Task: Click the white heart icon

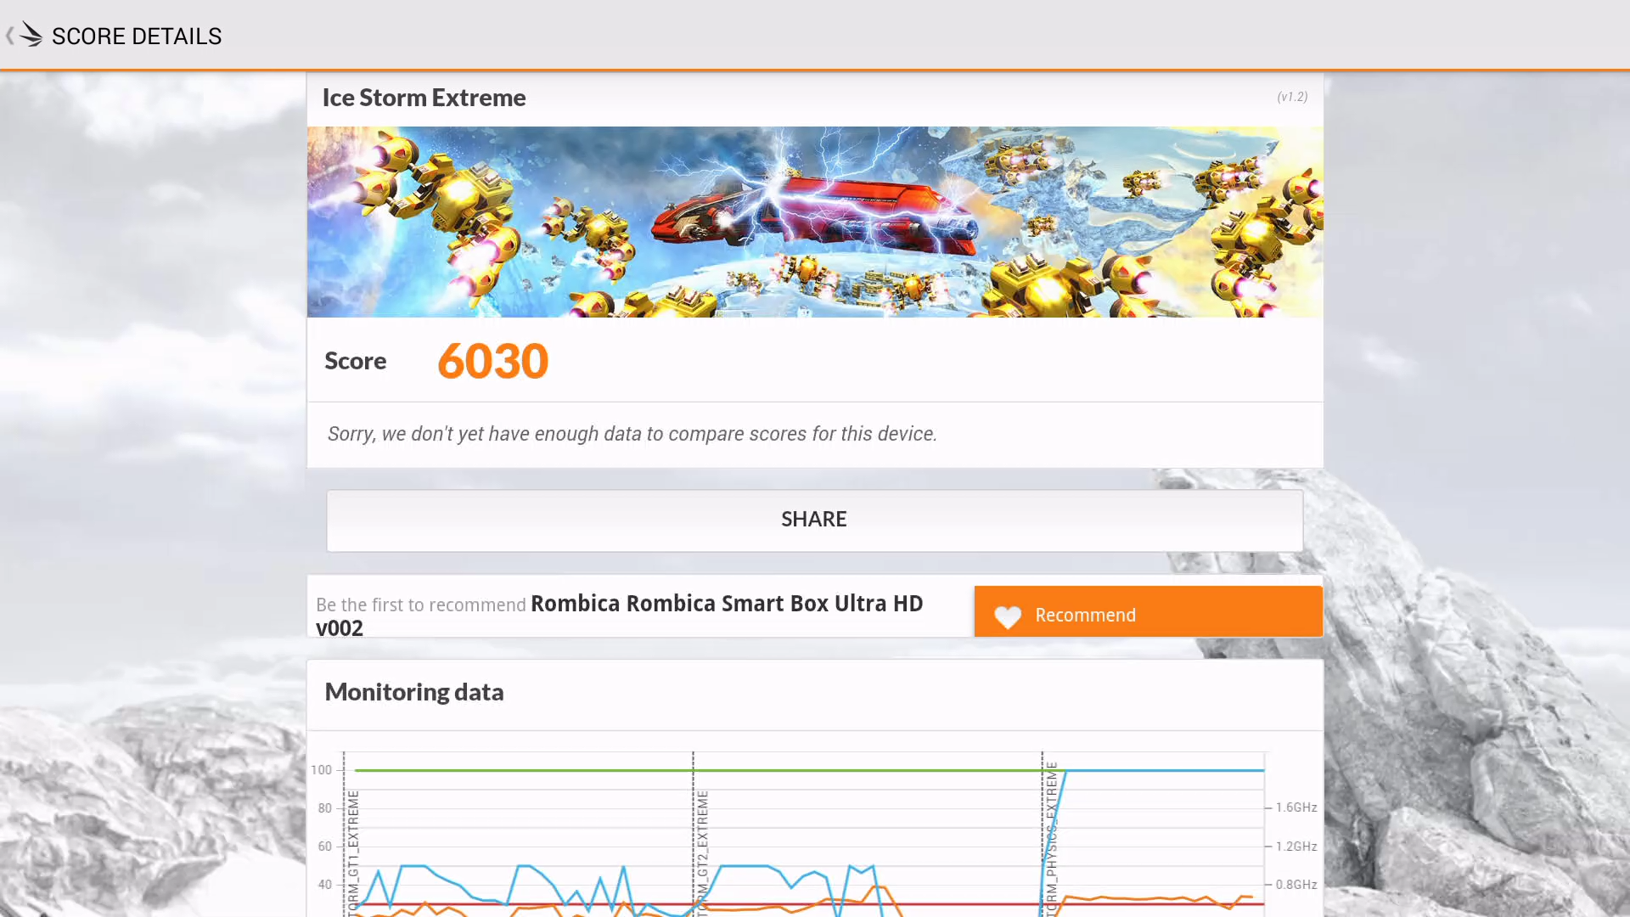Action: pyautogui.click(x=1008, y=616)
